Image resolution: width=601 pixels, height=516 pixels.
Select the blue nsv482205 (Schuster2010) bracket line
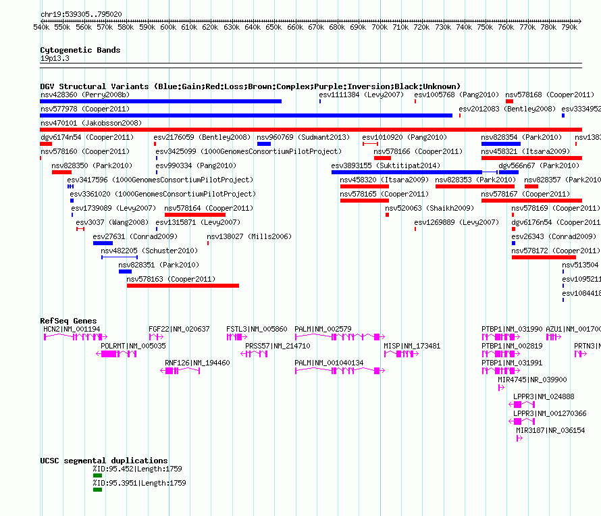(120, 257)
